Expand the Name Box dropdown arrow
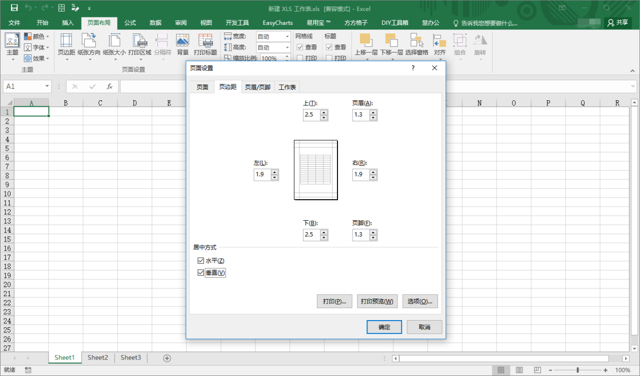 47,86
